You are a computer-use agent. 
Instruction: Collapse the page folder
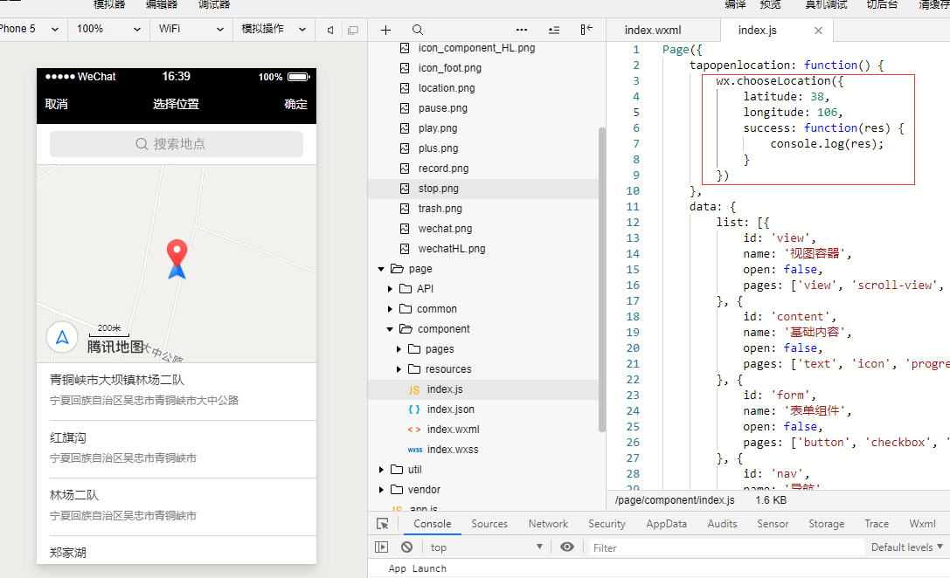(381, 269)
